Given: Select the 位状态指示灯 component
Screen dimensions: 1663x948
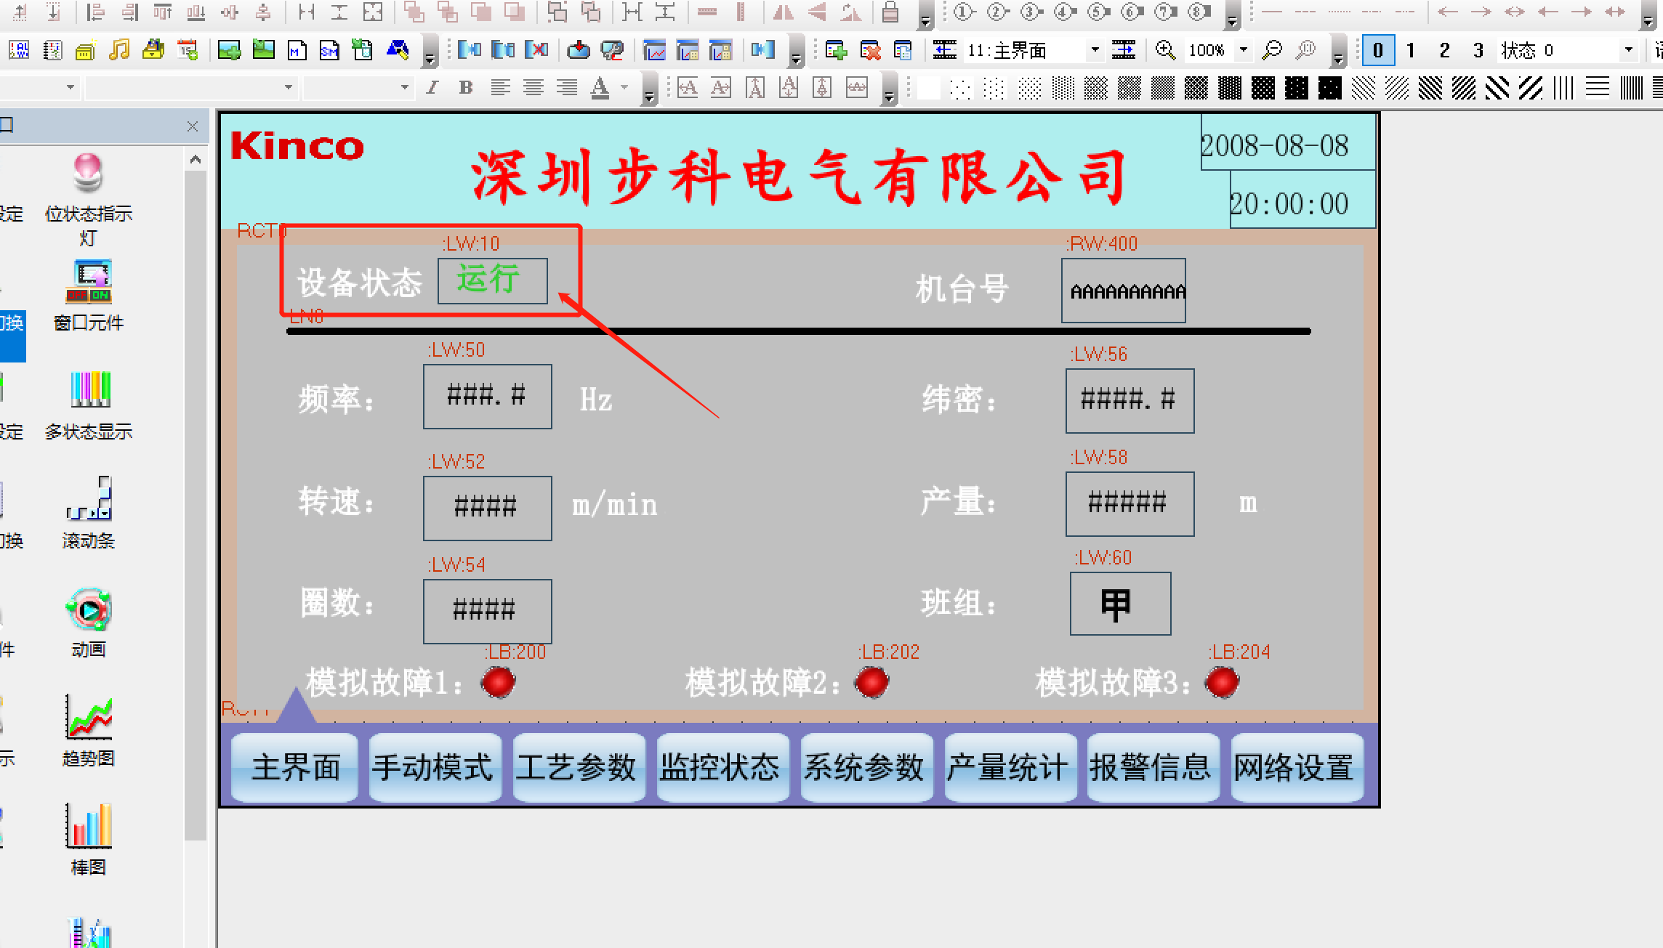Looking at the screenshot, I should tap(88, 200).
